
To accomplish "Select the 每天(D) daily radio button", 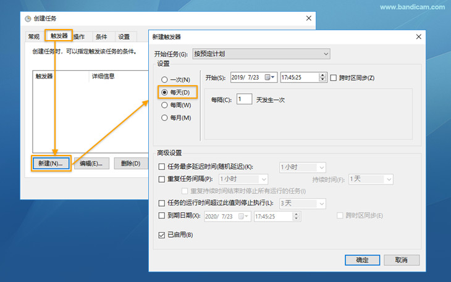I will [x=164, y=92].
